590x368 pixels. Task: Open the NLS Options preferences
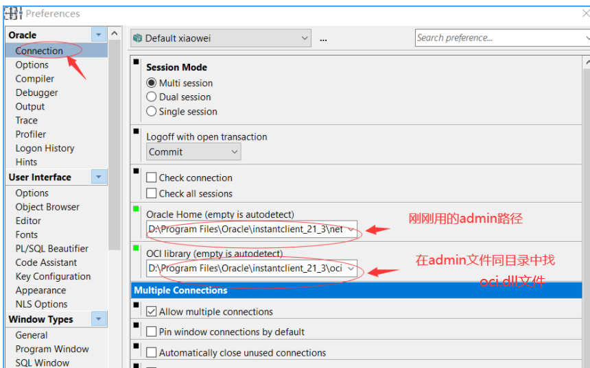[41, 304]
